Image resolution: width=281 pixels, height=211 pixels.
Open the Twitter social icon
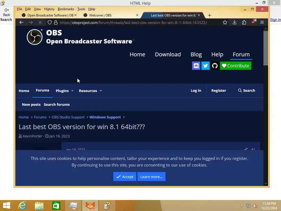click(x=205, y=66)
